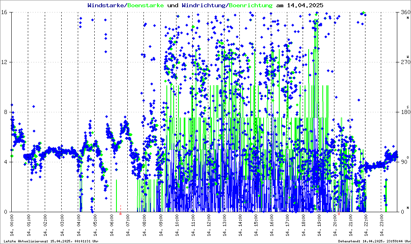Click the green "Boenrichtung" title word
The width and height of the screenshot is (411, 244).
251,5
